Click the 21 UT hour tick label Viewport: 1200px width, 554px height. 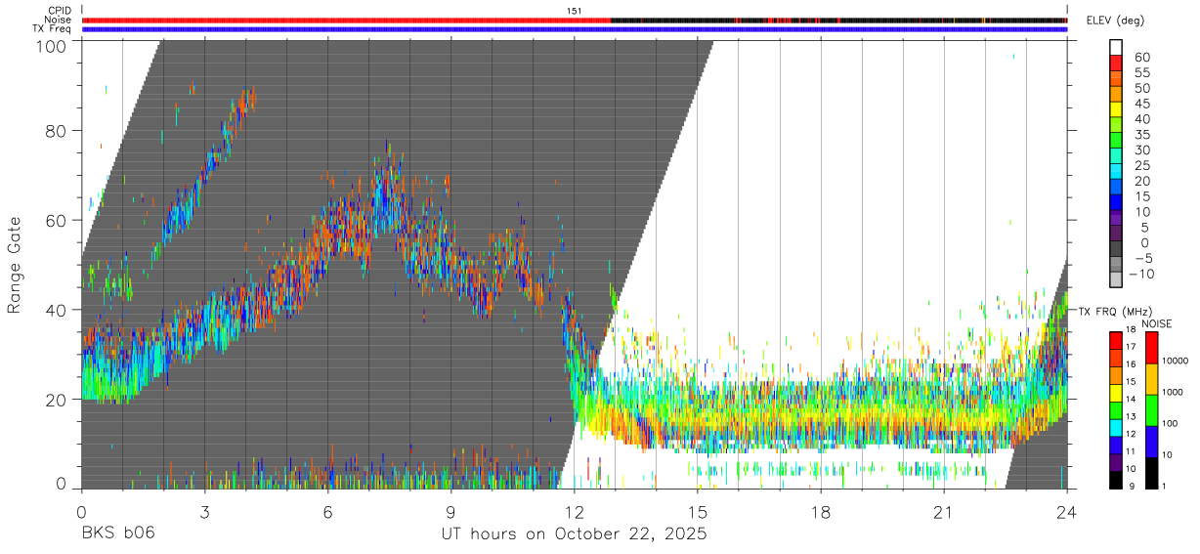(x=943, y=512)
